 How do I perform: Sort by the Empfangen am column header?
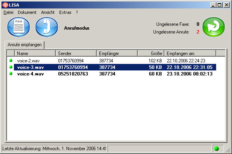coord(189,54)
